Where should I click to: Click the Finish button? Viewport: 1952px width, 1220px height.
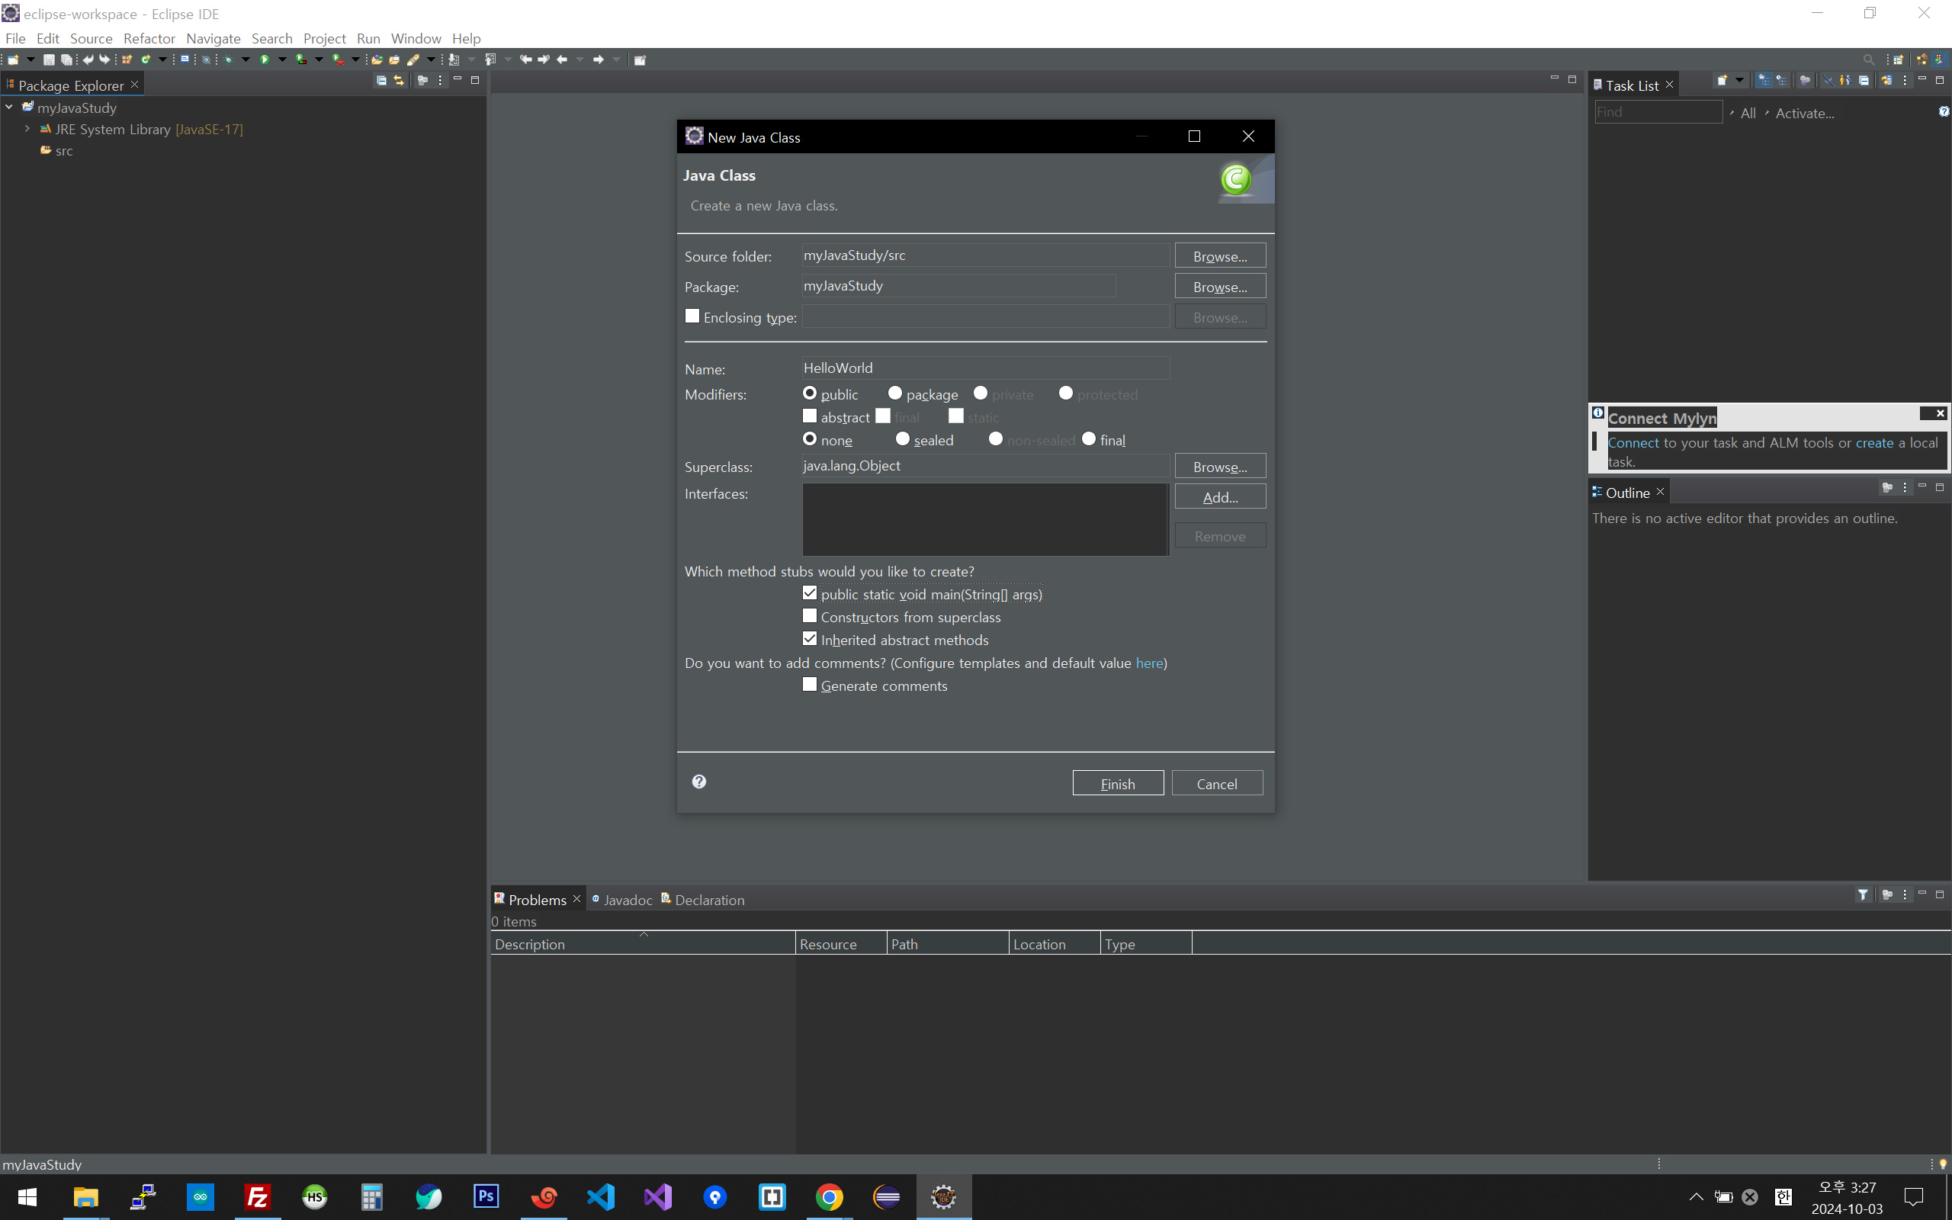tap(1117, 784)
